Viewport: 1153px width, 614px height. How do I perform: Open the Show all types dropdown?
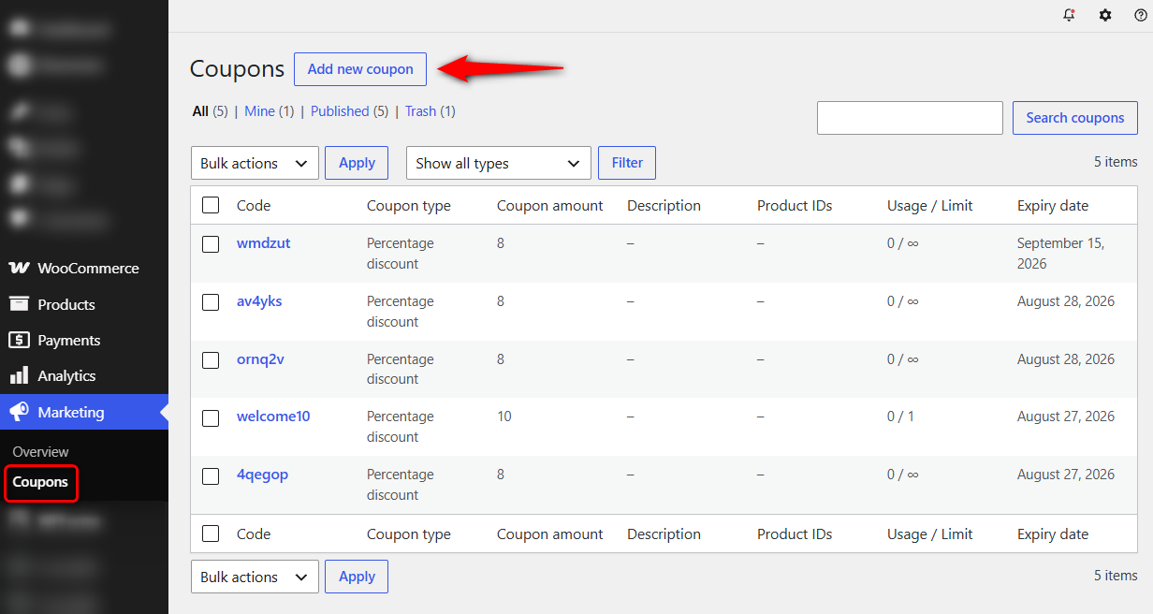[x=499, y=163]
